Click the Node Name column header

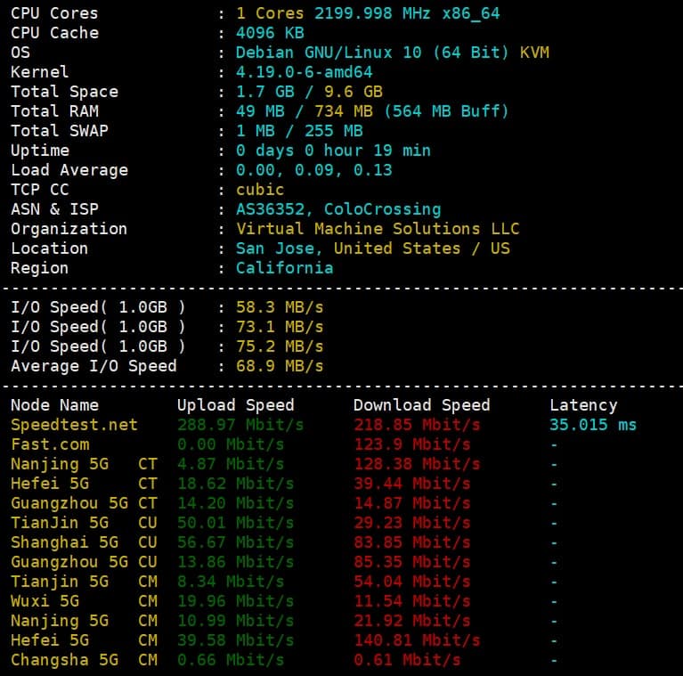coord(54,405)
